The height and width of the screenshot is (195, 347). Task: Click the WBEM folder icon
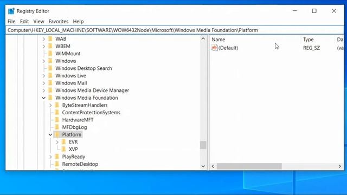[x=50, y=46]
